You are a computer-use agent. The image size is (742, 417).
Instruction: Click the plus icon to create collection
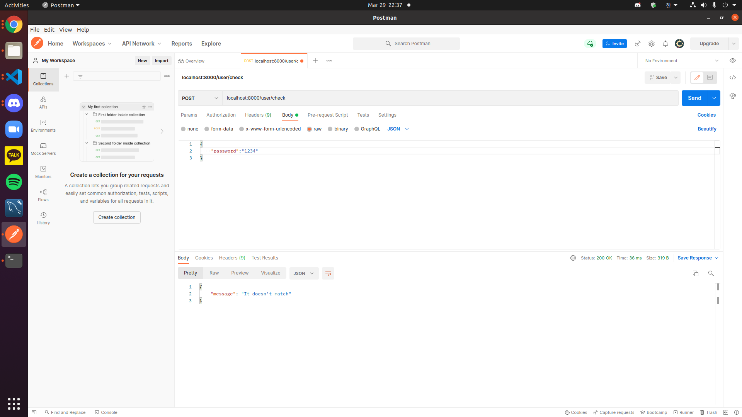coord(67,76)
